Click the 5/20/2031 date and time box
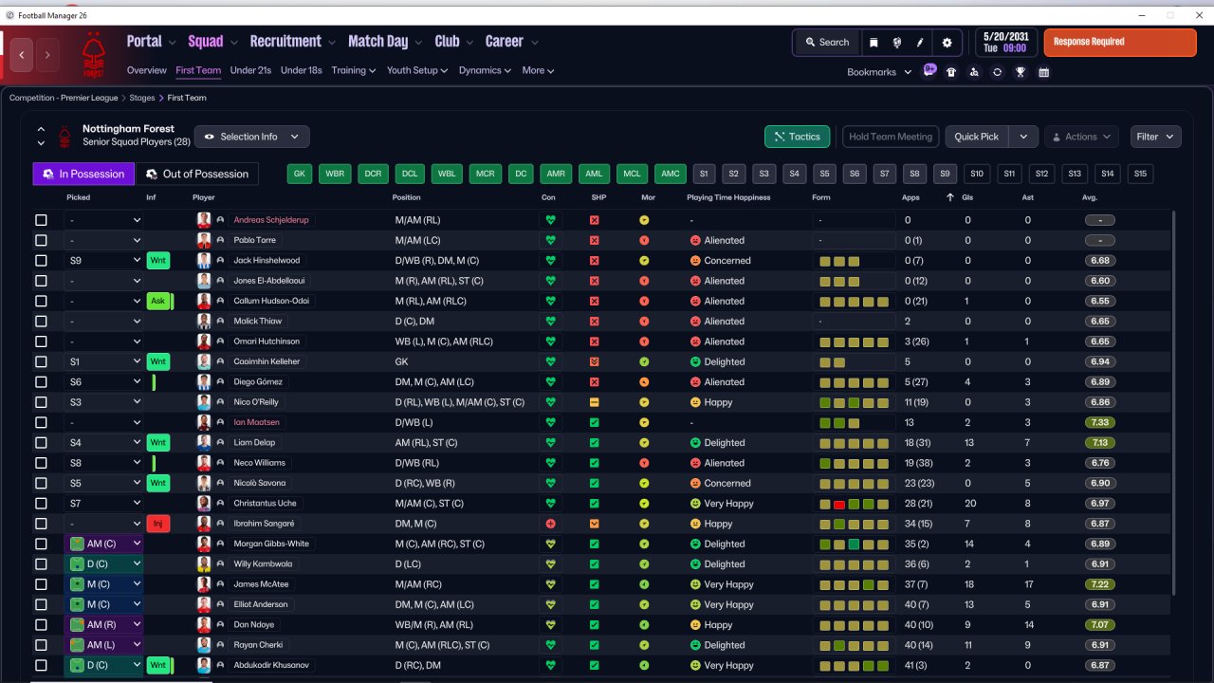The height and width of the screenshot is (683, 1214). tap(1005, 43)
